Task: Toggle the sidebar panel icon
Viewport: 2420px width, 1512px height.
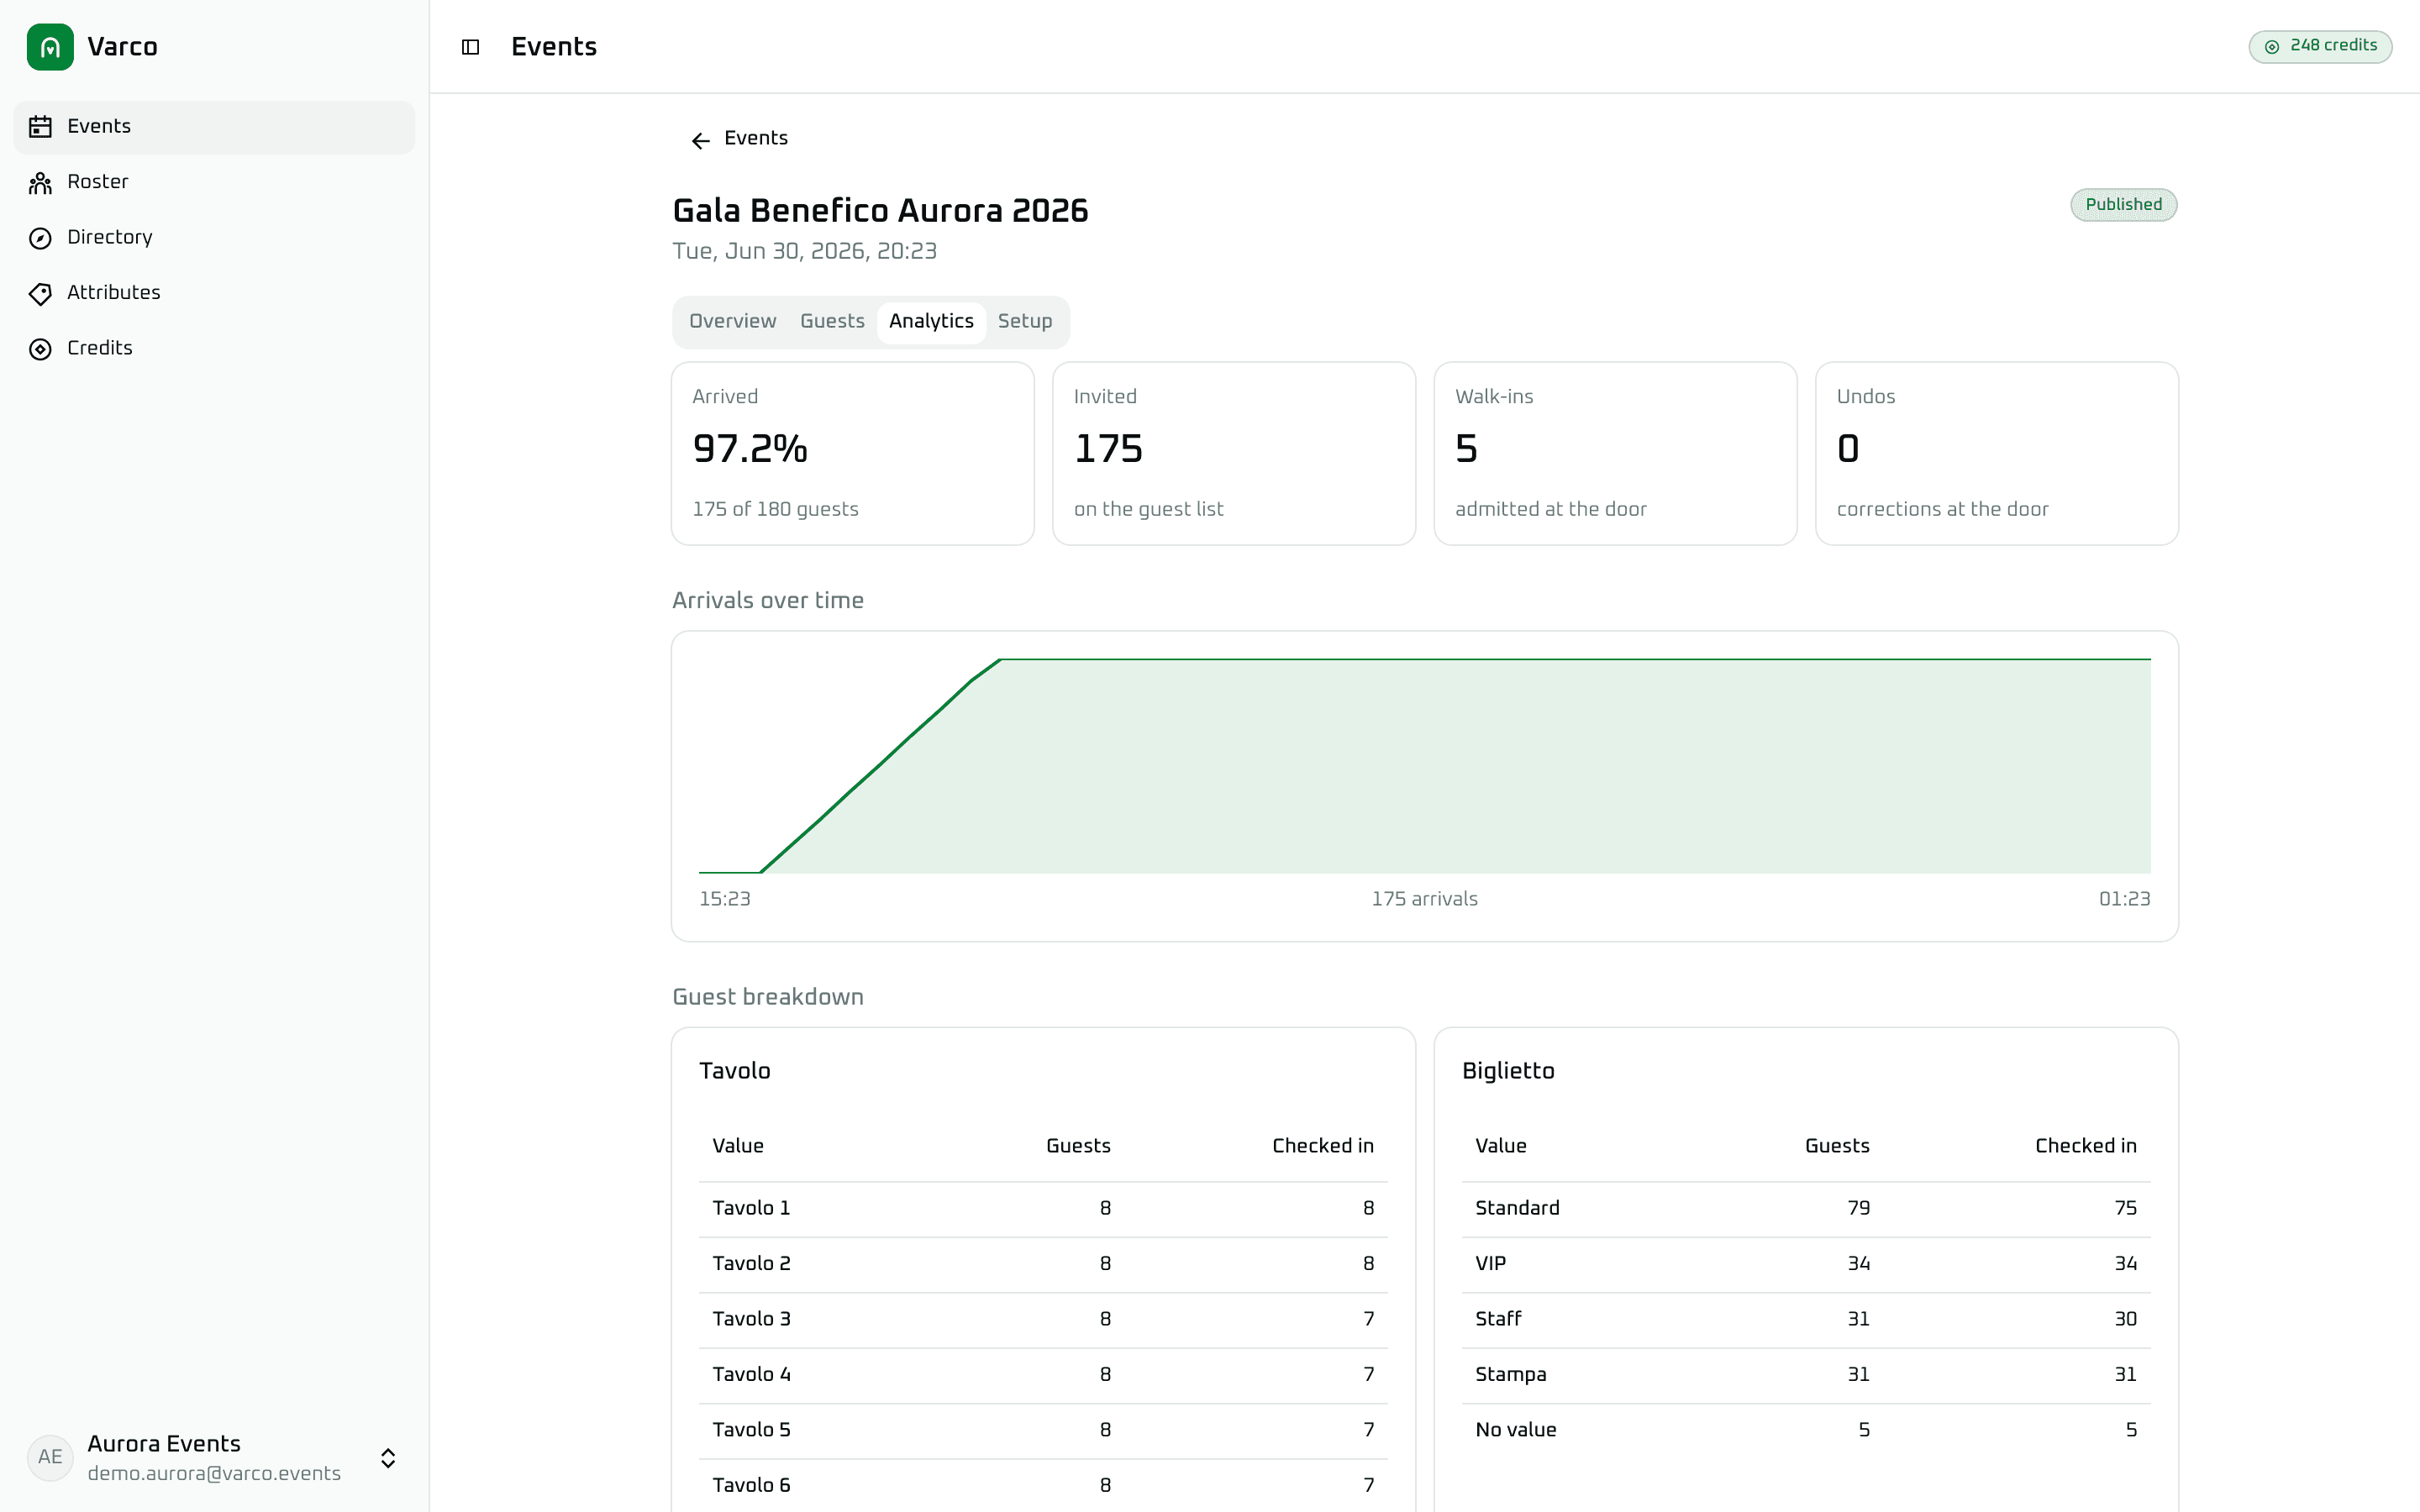Action: (x=470, y=47)
